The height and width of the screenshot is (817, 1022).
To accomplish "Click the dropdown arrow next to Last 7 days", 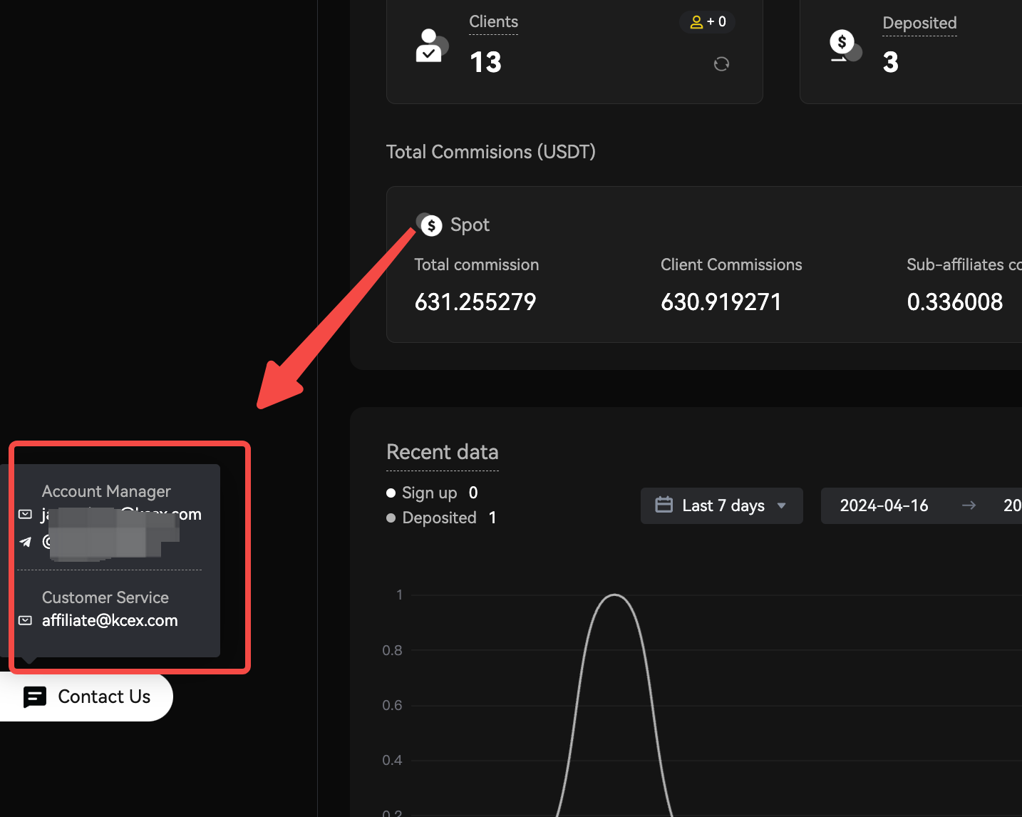I will (x=782, y=505).
